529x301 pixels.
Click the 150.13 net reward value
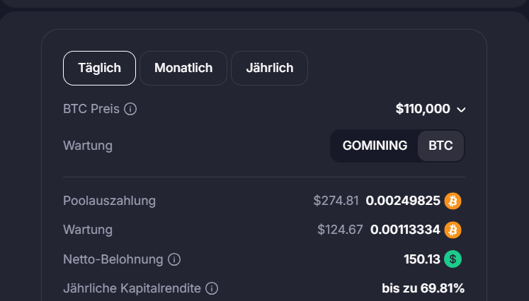422,259
